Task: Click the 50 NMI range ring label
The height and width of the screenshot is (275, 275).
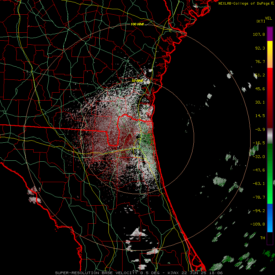Action: tap(137, 81)
